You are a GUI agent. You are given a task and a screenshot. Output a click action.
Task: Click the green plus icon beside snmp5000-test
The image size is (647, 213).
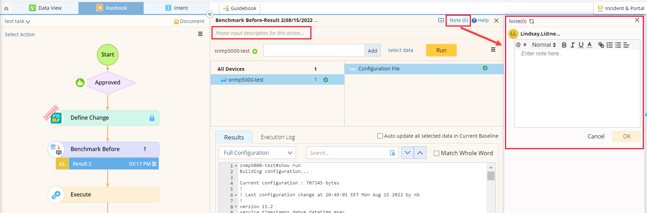(255, 51)
